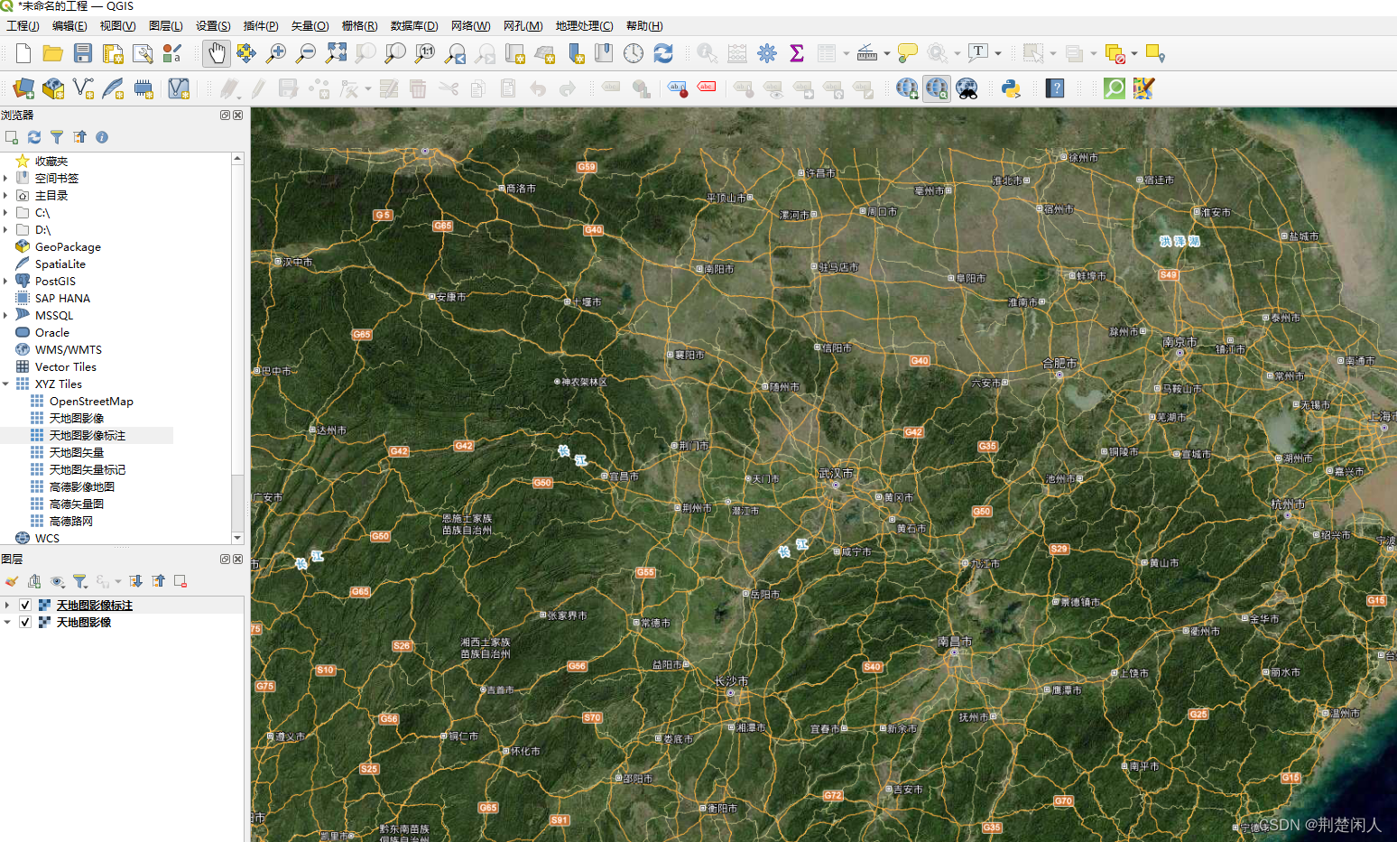Select 天地图矢量 in browser tree
This screenshot has height=842, width=1397.
77,453
